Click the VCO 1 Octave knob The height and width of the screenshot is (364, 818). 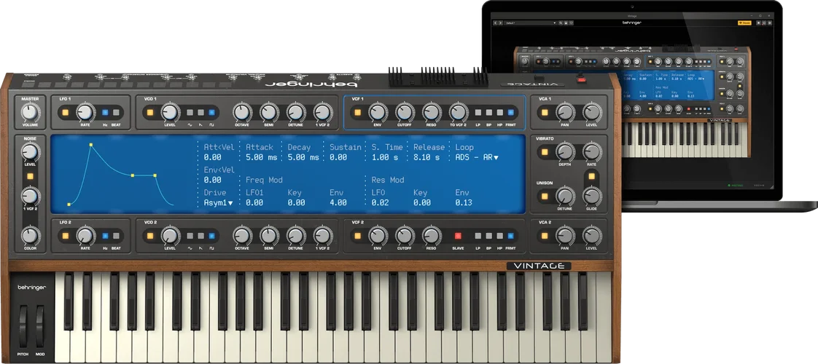[x=241, y=112]
